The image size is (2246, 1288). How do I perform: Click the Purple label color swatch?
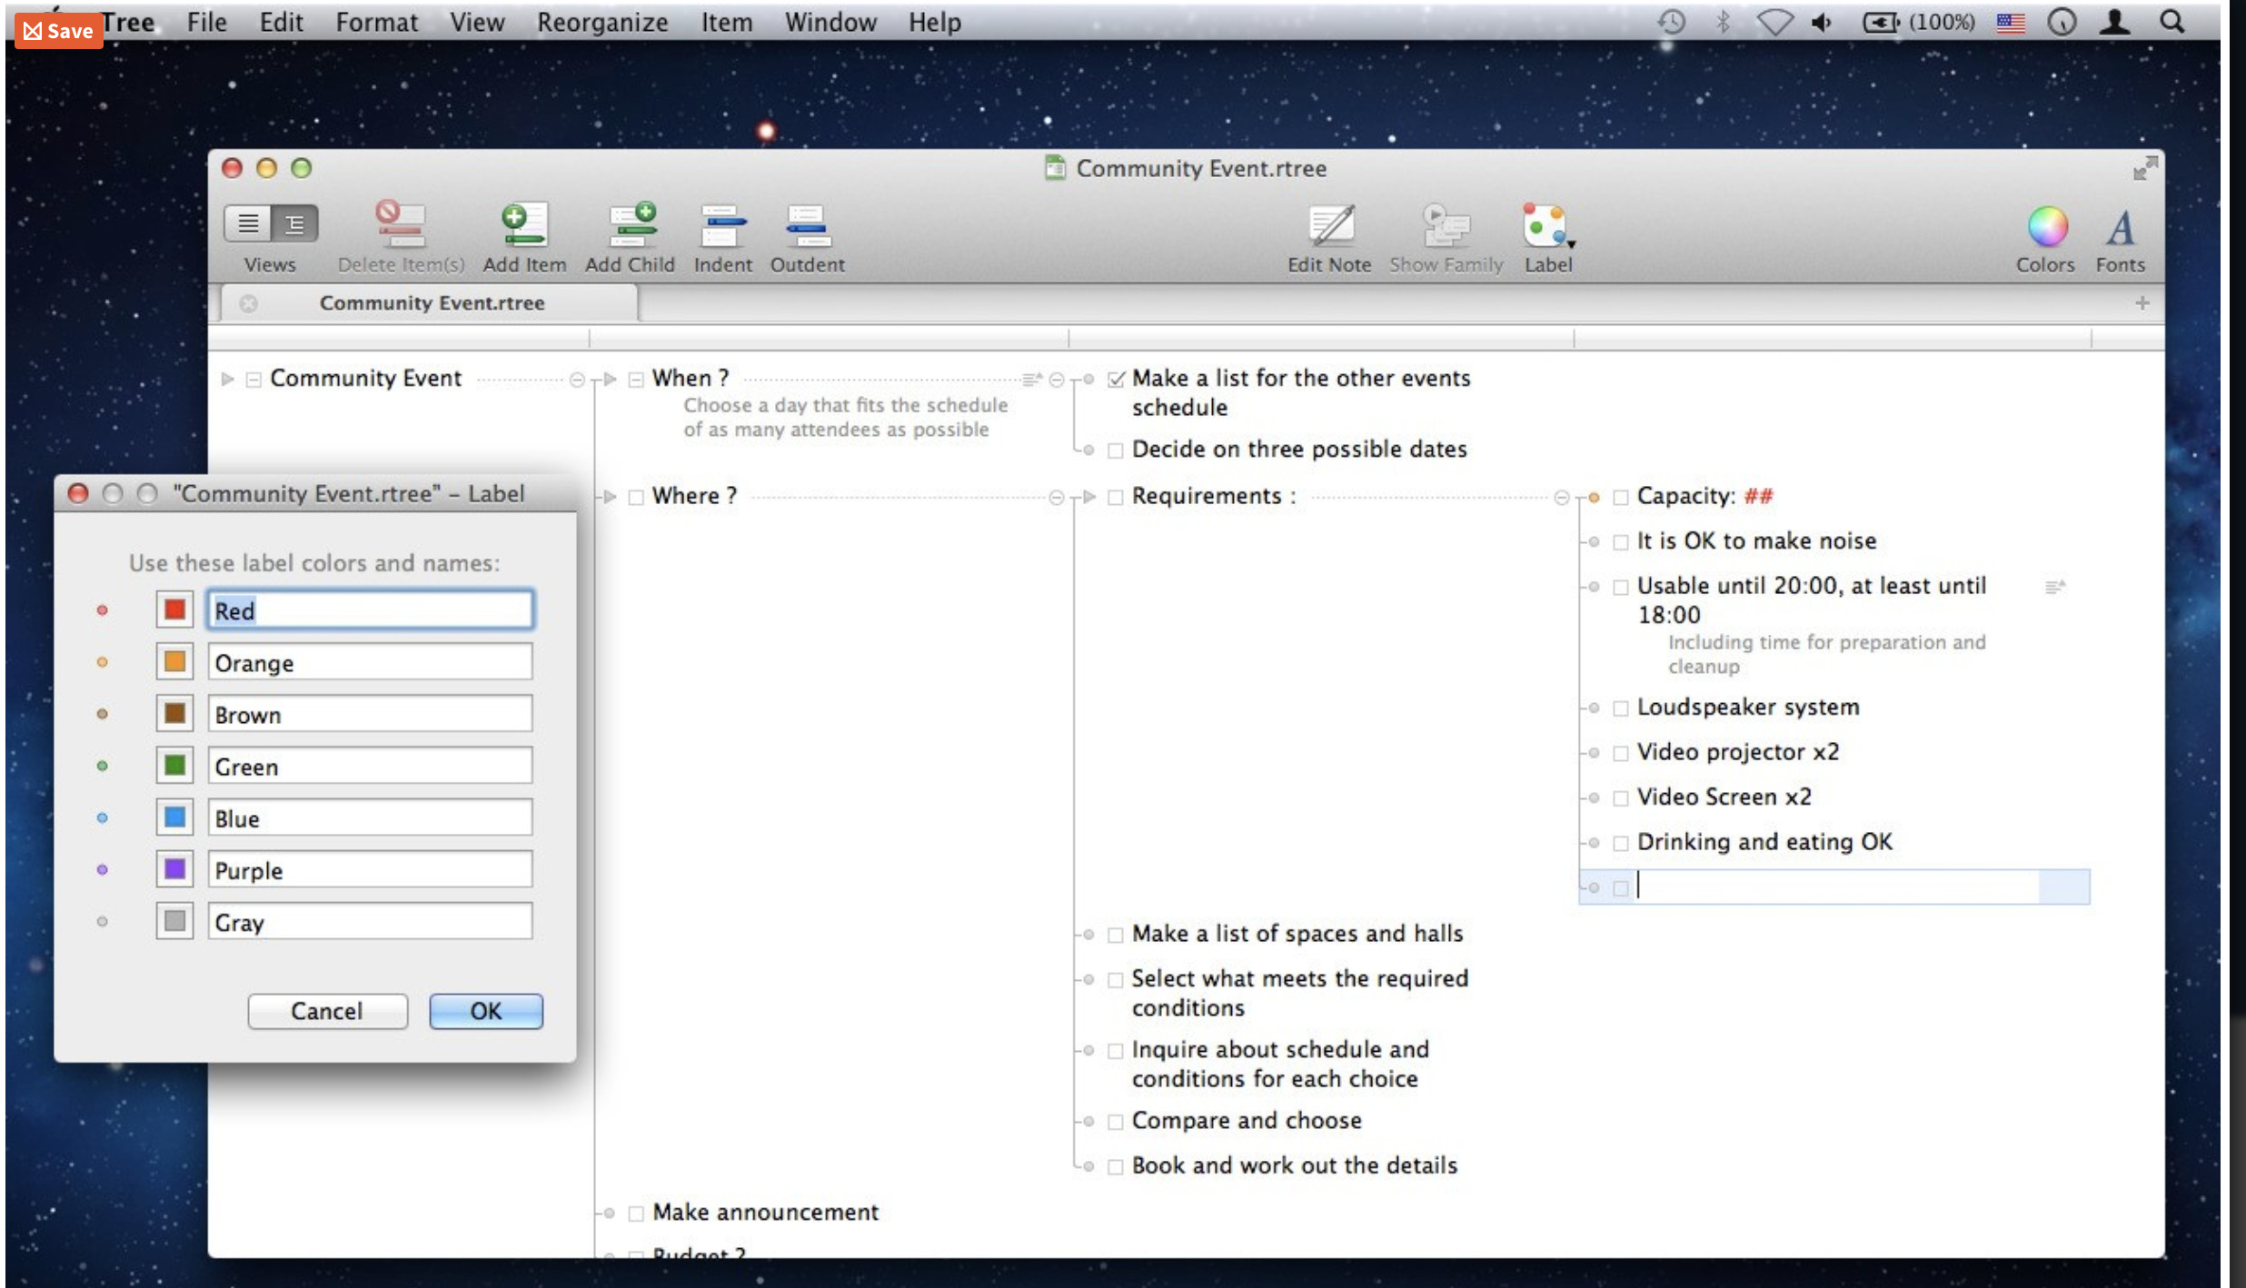(x=174, y=869)
